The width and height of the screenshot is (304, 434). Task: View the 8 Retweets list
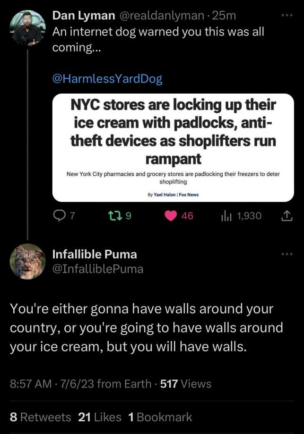[40, 417]
